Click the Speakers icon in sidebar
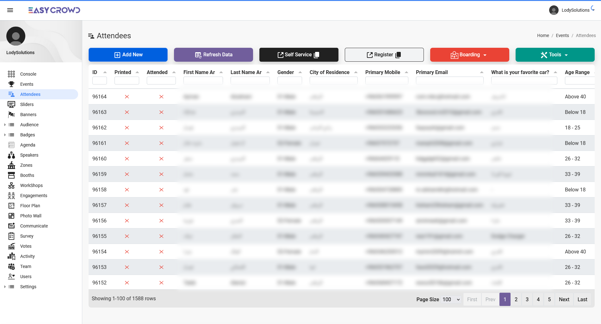Screen dimensions: 601x324 tap(11, 155)
